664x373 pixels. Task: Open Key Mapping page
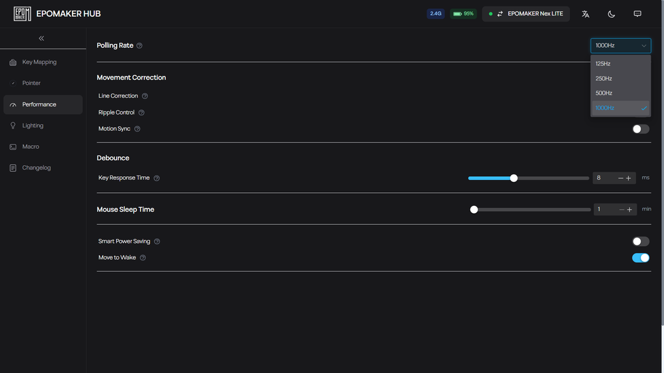click(x=43, y=62)
